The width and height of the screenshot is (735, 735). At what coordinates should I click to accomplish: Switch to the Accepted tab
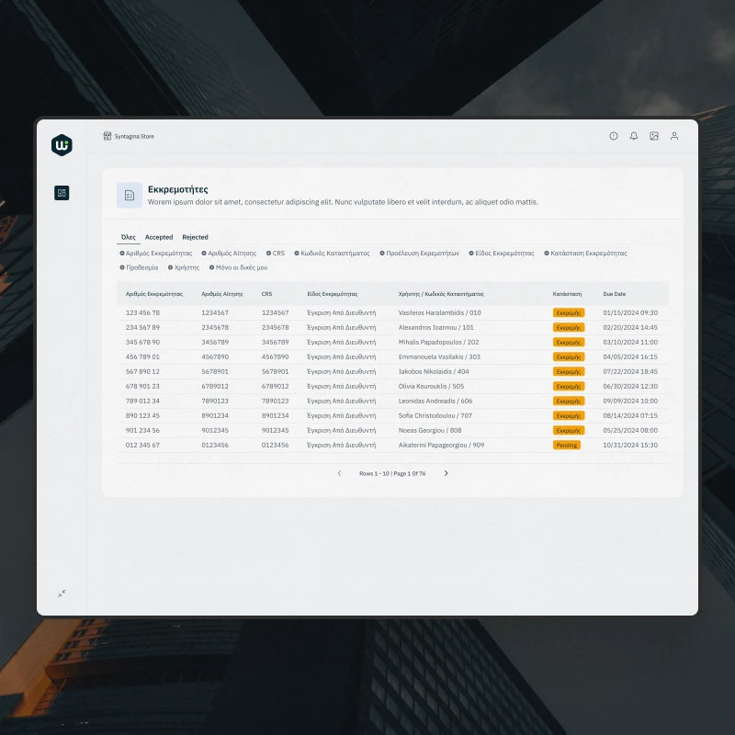pyautogui.click(x=159, y=237)
